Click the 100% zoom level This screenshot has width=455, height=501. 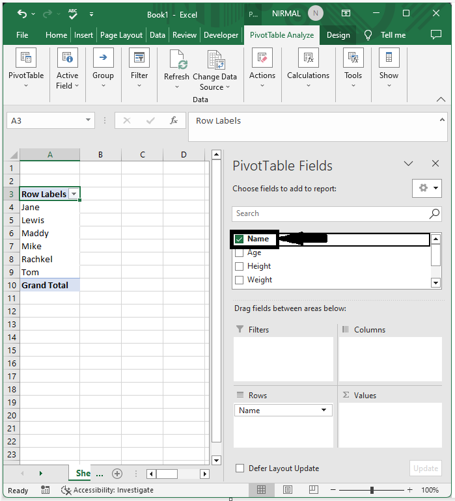pos(430,489)
